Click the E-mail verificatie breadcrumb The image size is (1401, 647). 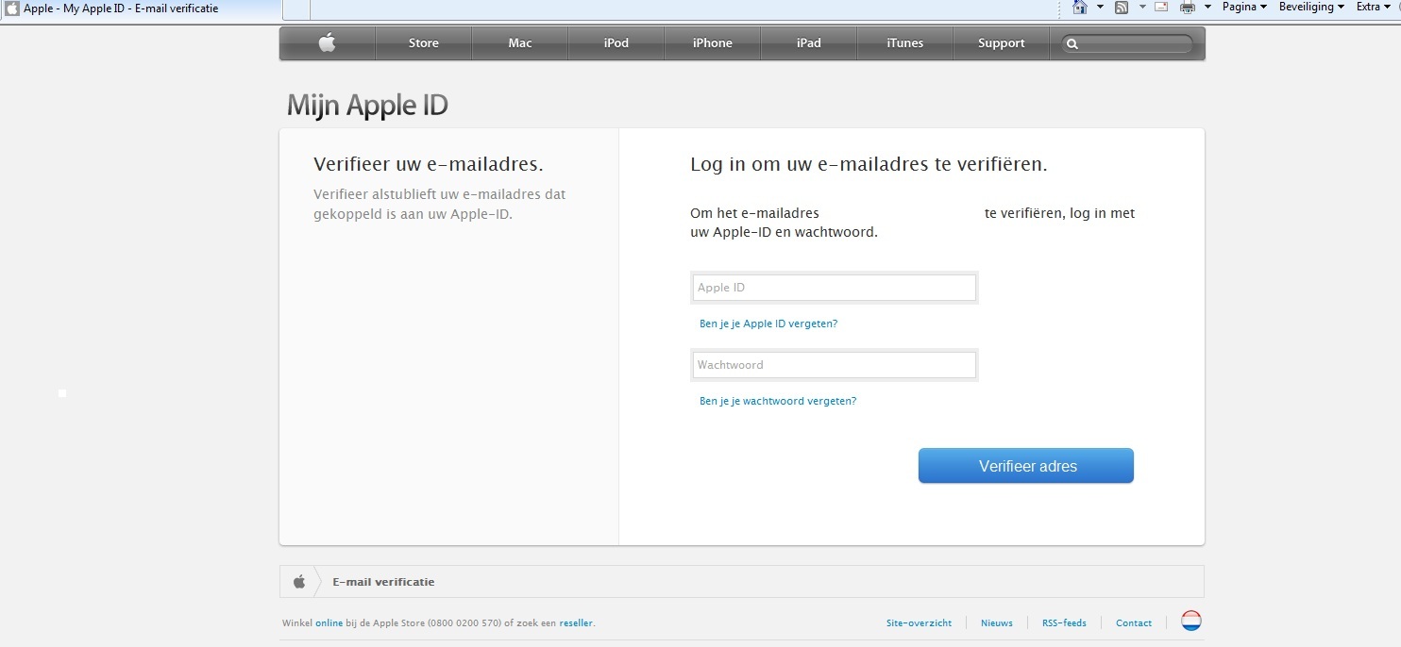383,582
